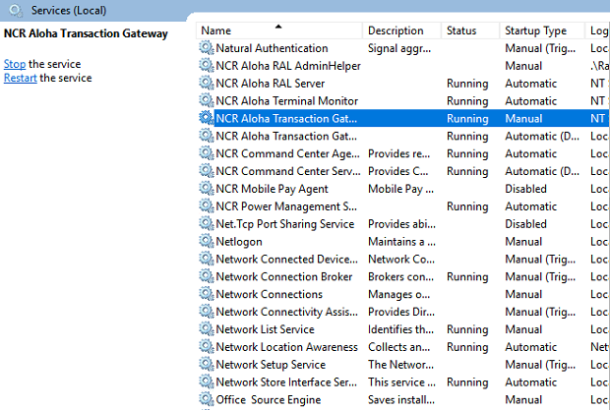Click gear icon beside Net.Tcp Port Sharing Service
This screenshot has height=410, width=610.
207,224
